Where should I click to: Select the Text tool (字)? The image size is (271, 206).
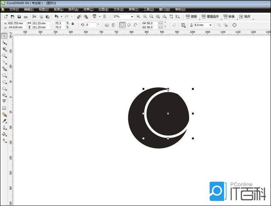(4, 101)
